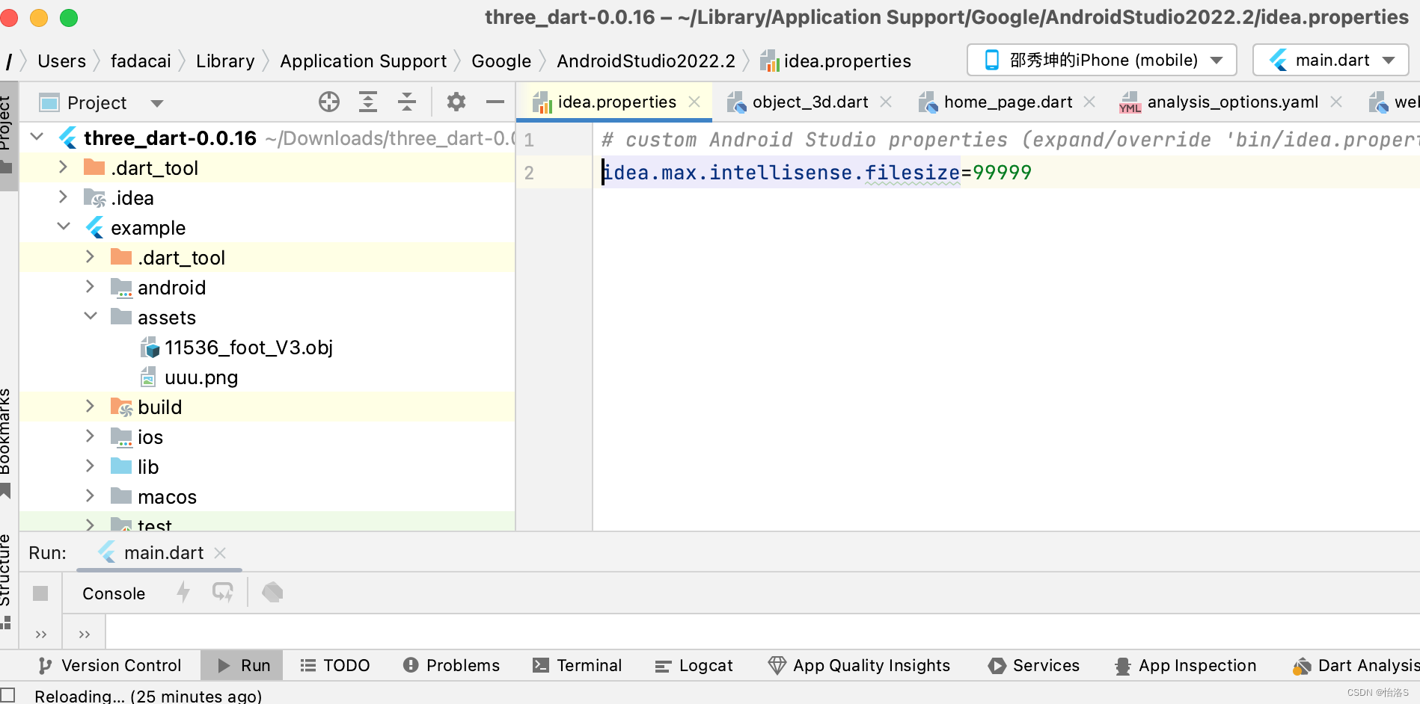The image size is (1420, 704).
Task: Collapse all items in Project panel
Action: (407, 102)
